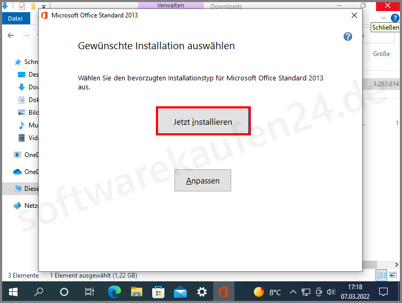Select Schnellzugriff star in navigation pane

[x=18, y=62]
